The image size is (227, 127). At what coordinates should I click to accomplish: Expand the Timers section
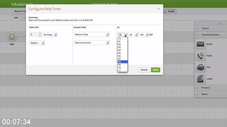coord(211,28)
